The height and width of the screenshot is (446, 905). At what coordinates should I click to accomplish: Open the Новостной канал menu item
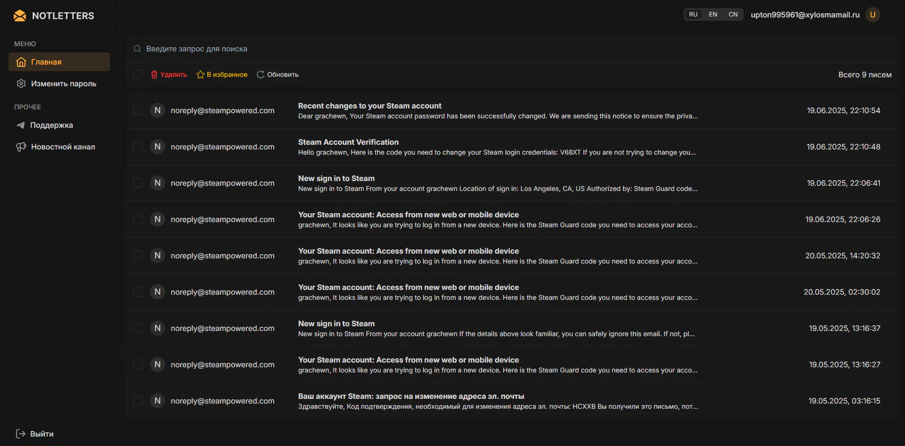[59, 147]
